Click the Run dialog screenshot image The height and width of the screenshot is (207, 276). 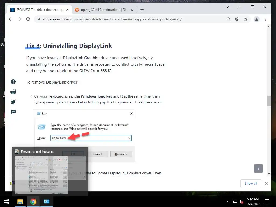click(85, 136)
